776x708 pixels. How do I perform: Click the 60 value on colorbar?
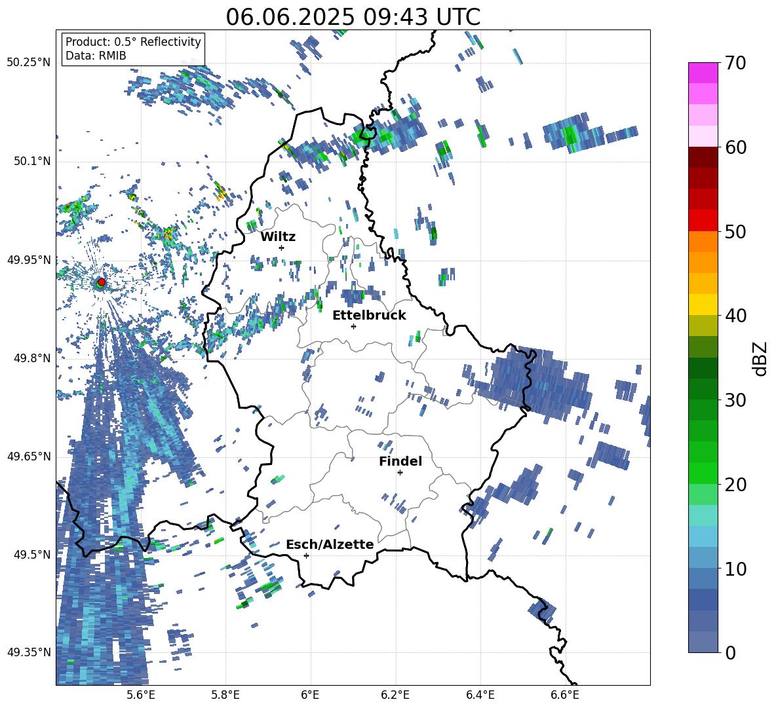click(735, 147)
